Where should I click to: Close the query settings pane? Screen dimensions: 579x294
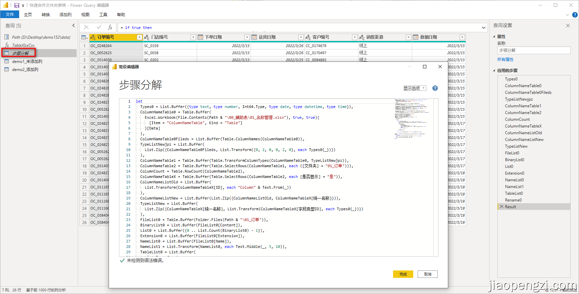pyautogui.click(x=568, y=26)
